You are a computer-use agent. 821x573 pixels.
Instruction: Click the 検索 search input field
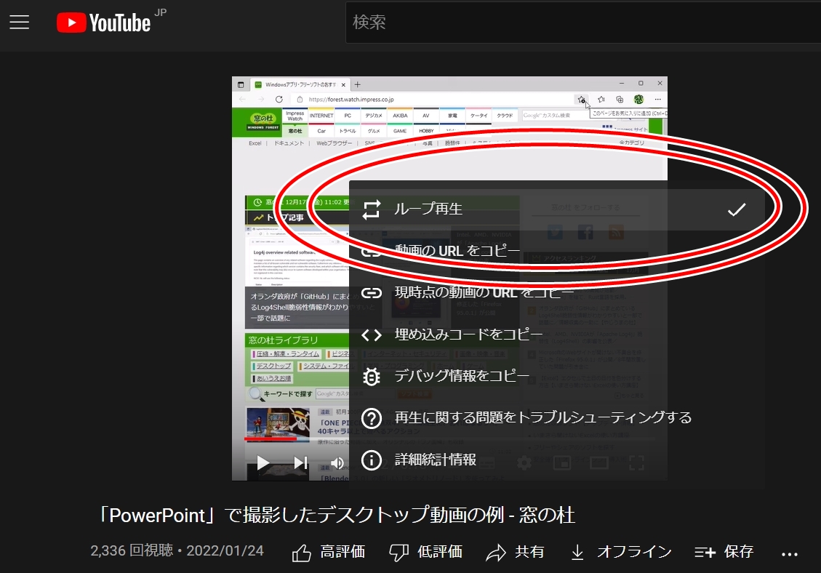click(x=509, y=23)
